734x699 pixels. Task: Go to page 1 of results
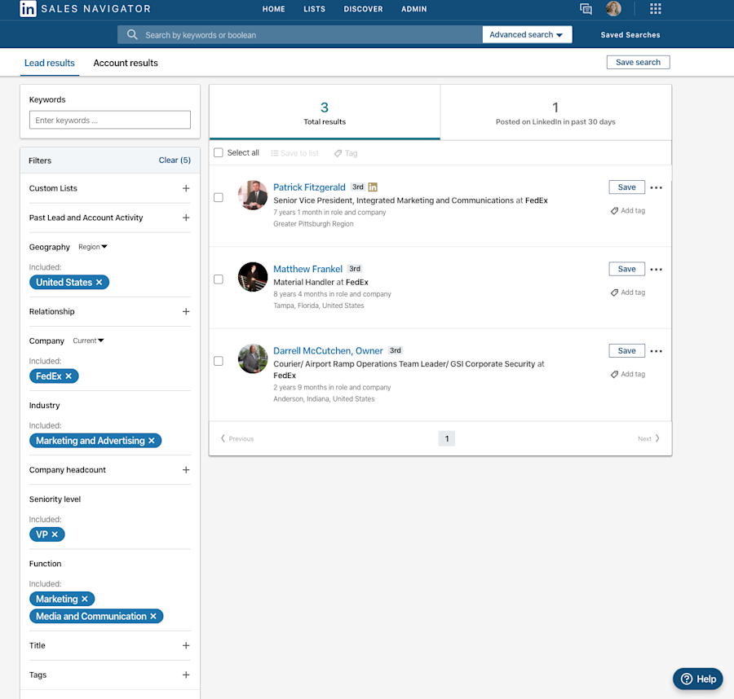click(x=447, y=438)
